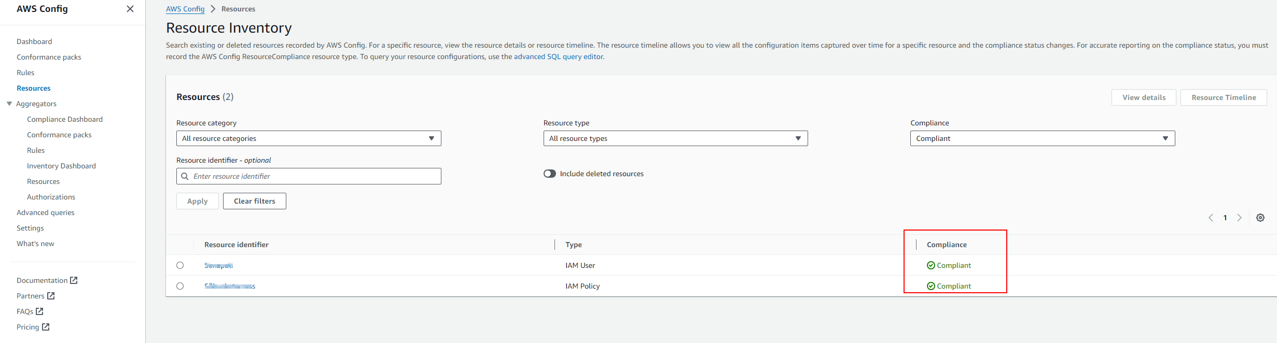
Task: Open the table preferences gear icon
Action: [1260, 218]
